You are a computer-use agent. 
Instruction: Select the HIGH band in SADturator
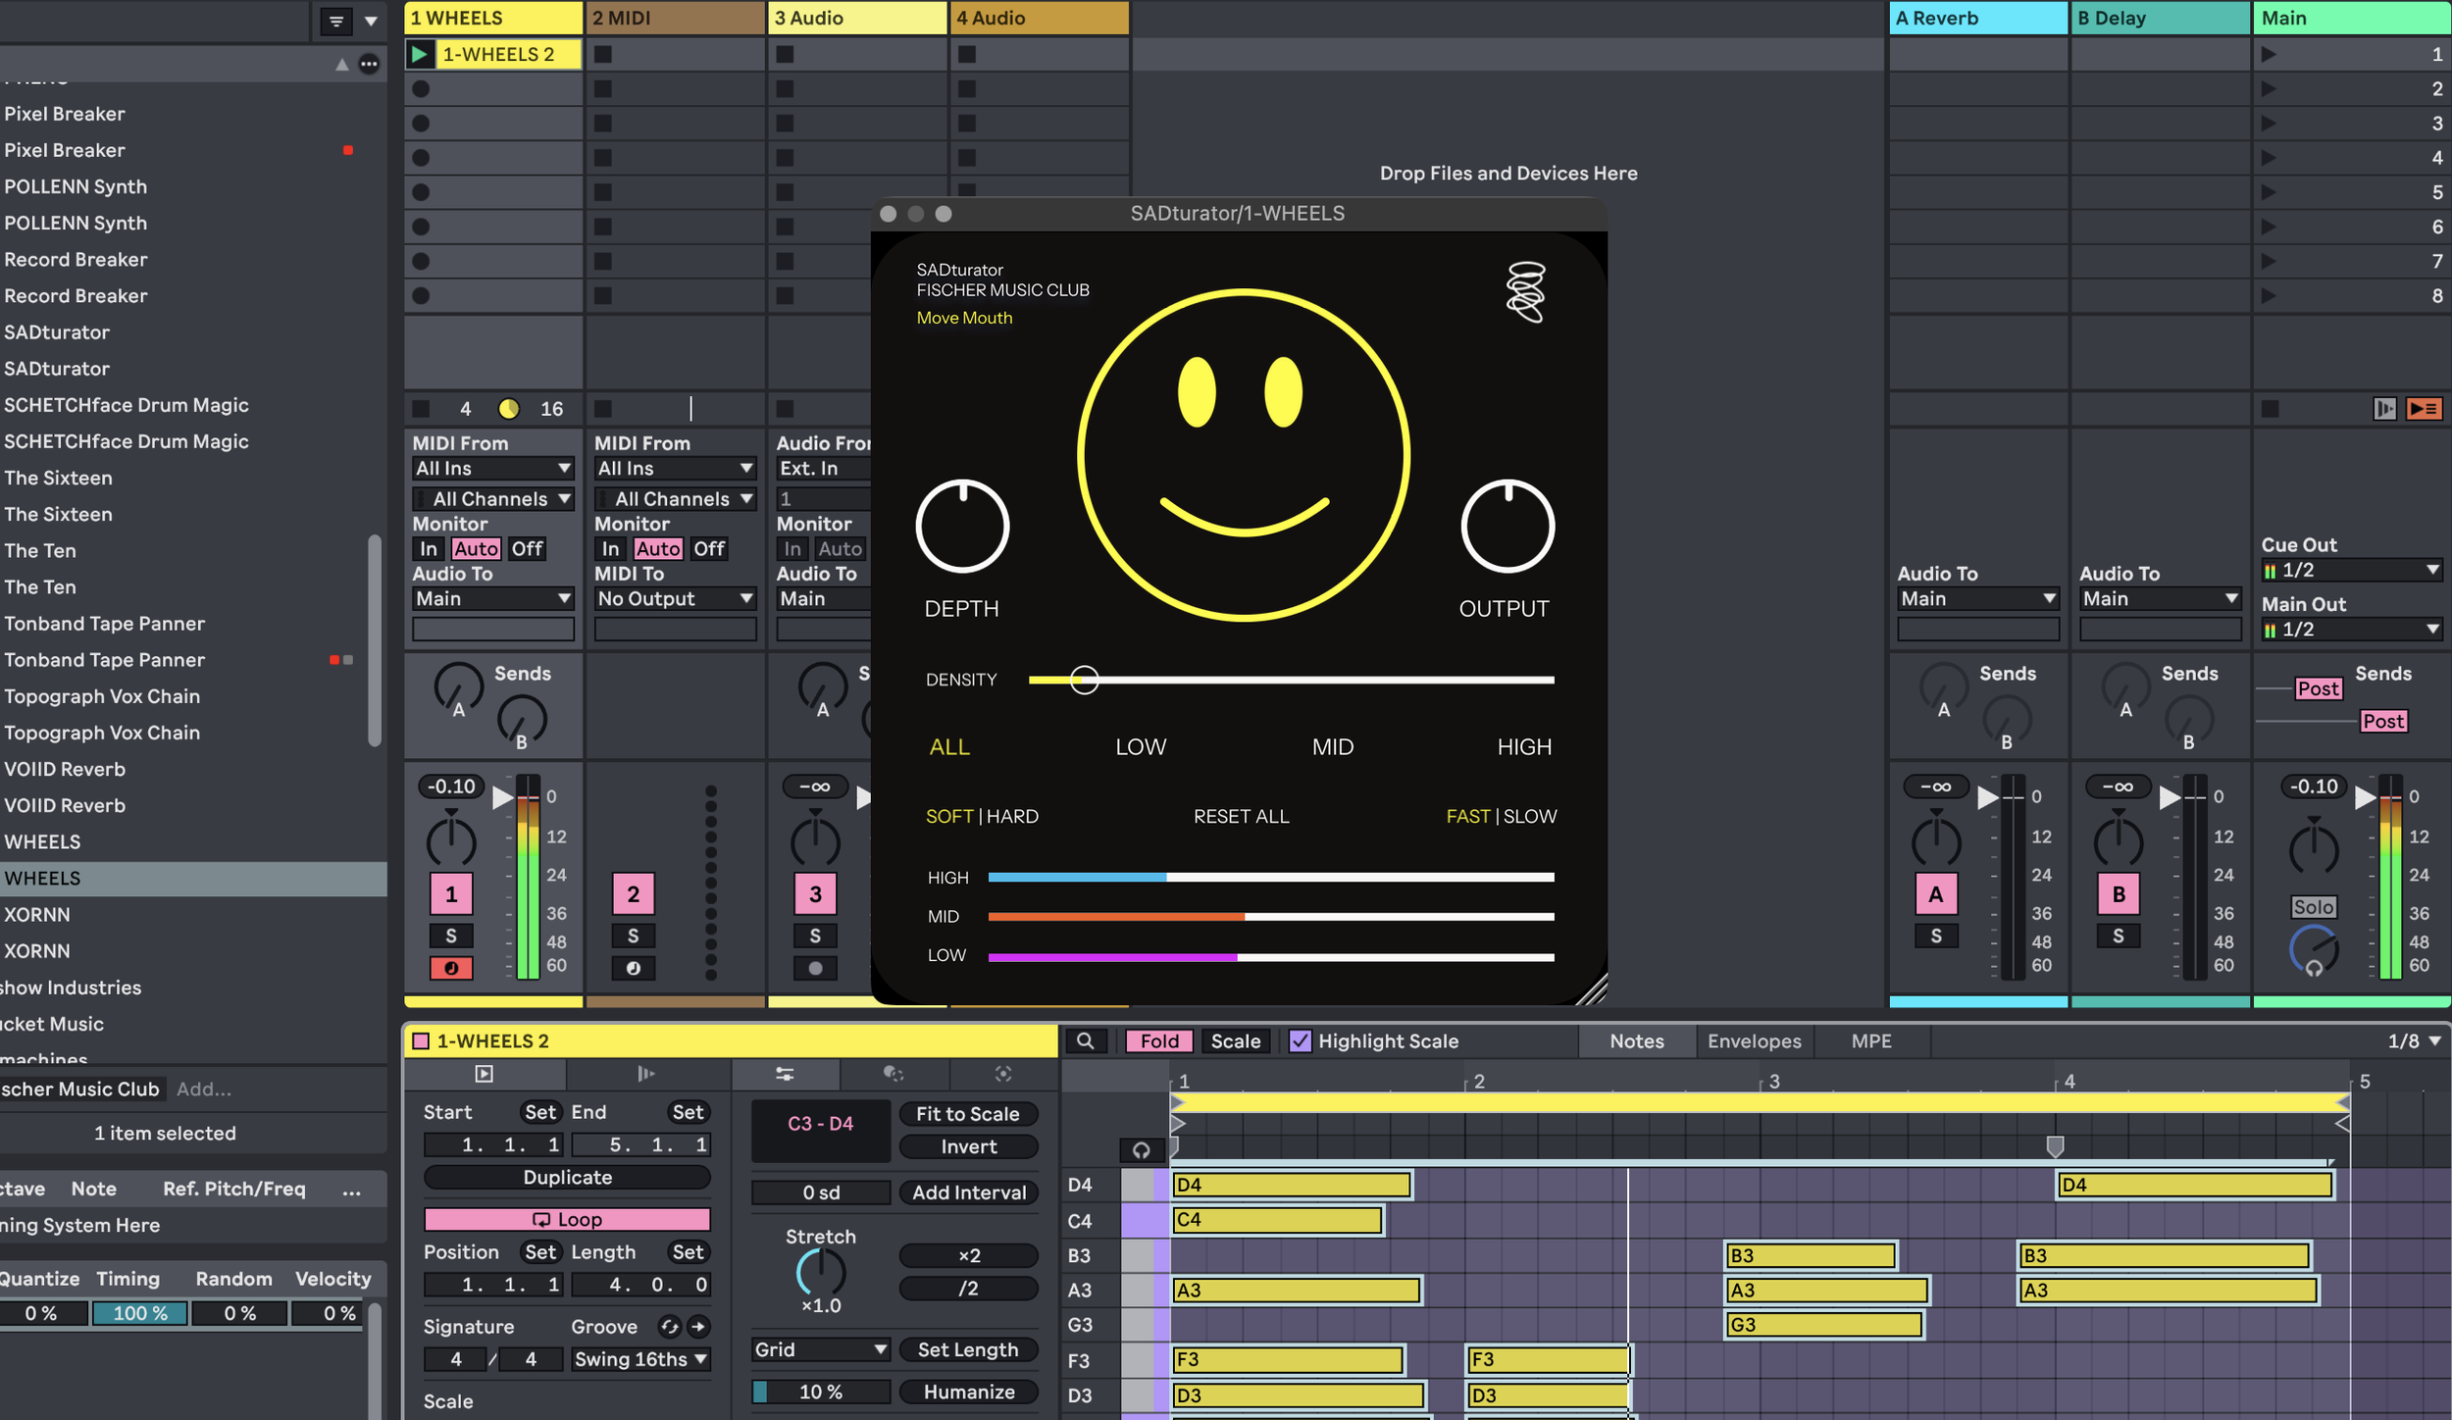click(1524, 746)
